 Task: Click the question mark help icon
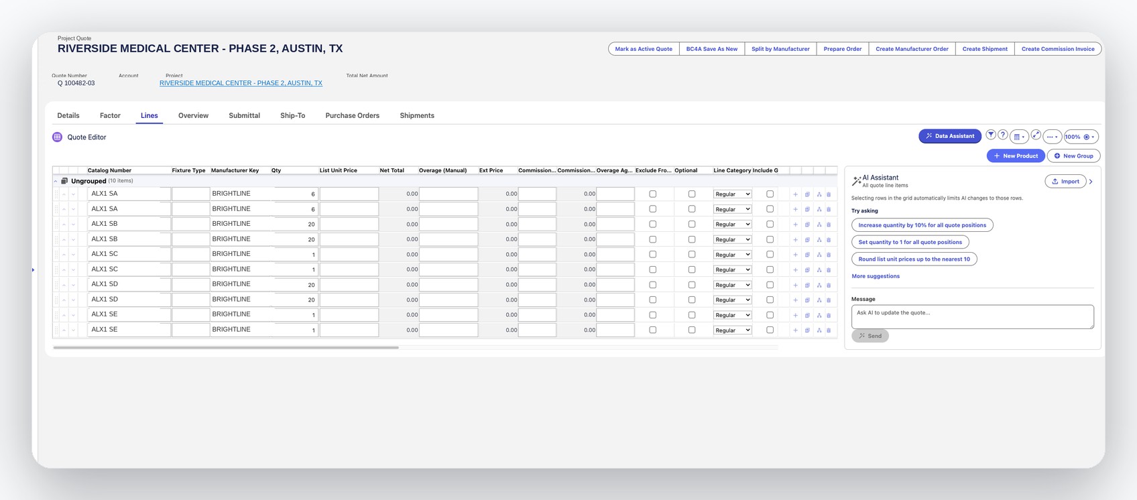[1002, 135]
